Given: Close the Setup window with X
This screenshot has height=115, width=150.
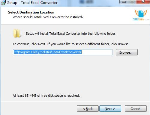Looking at the screenshot, I should pos(143,2).
